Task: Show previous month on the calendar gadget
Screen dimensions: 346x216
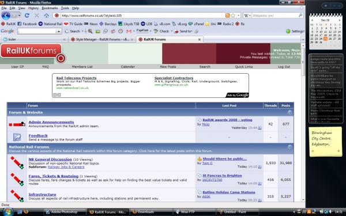Action: pyautogui.click(x=312, y=20)
